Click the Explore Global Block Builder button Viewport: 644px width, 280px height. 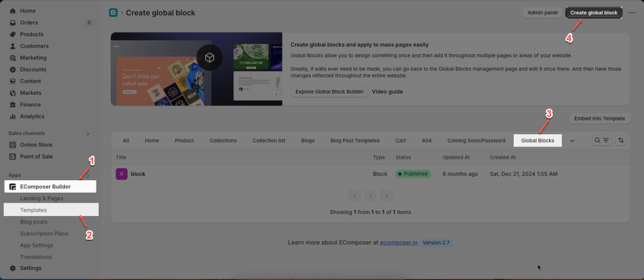[x=330, y=92]
